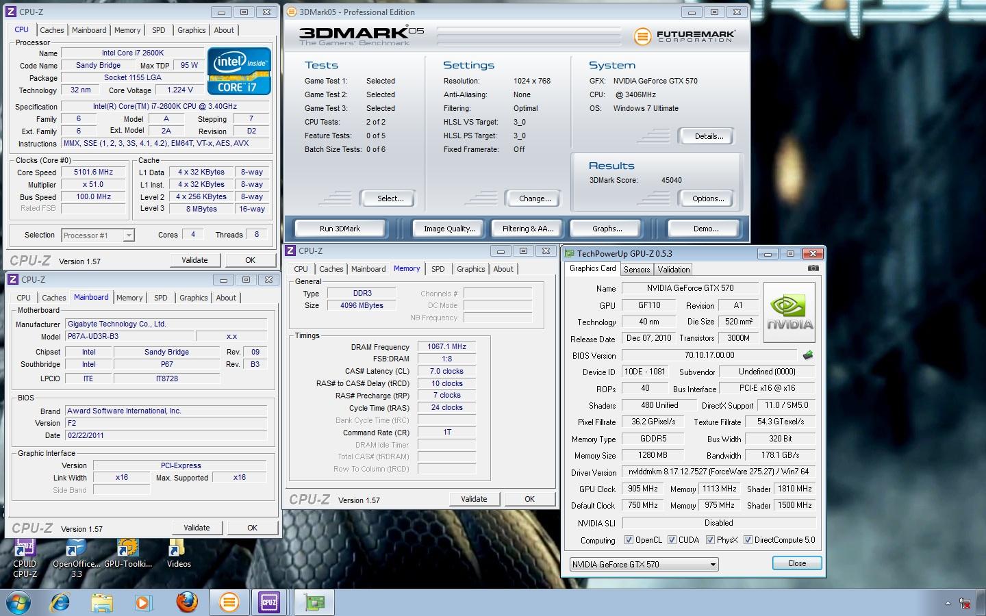Image resolution: width=986 pixels, height=616 pixels.
Task: Show hidden icons in the system tray
Action: click(948, 603)
